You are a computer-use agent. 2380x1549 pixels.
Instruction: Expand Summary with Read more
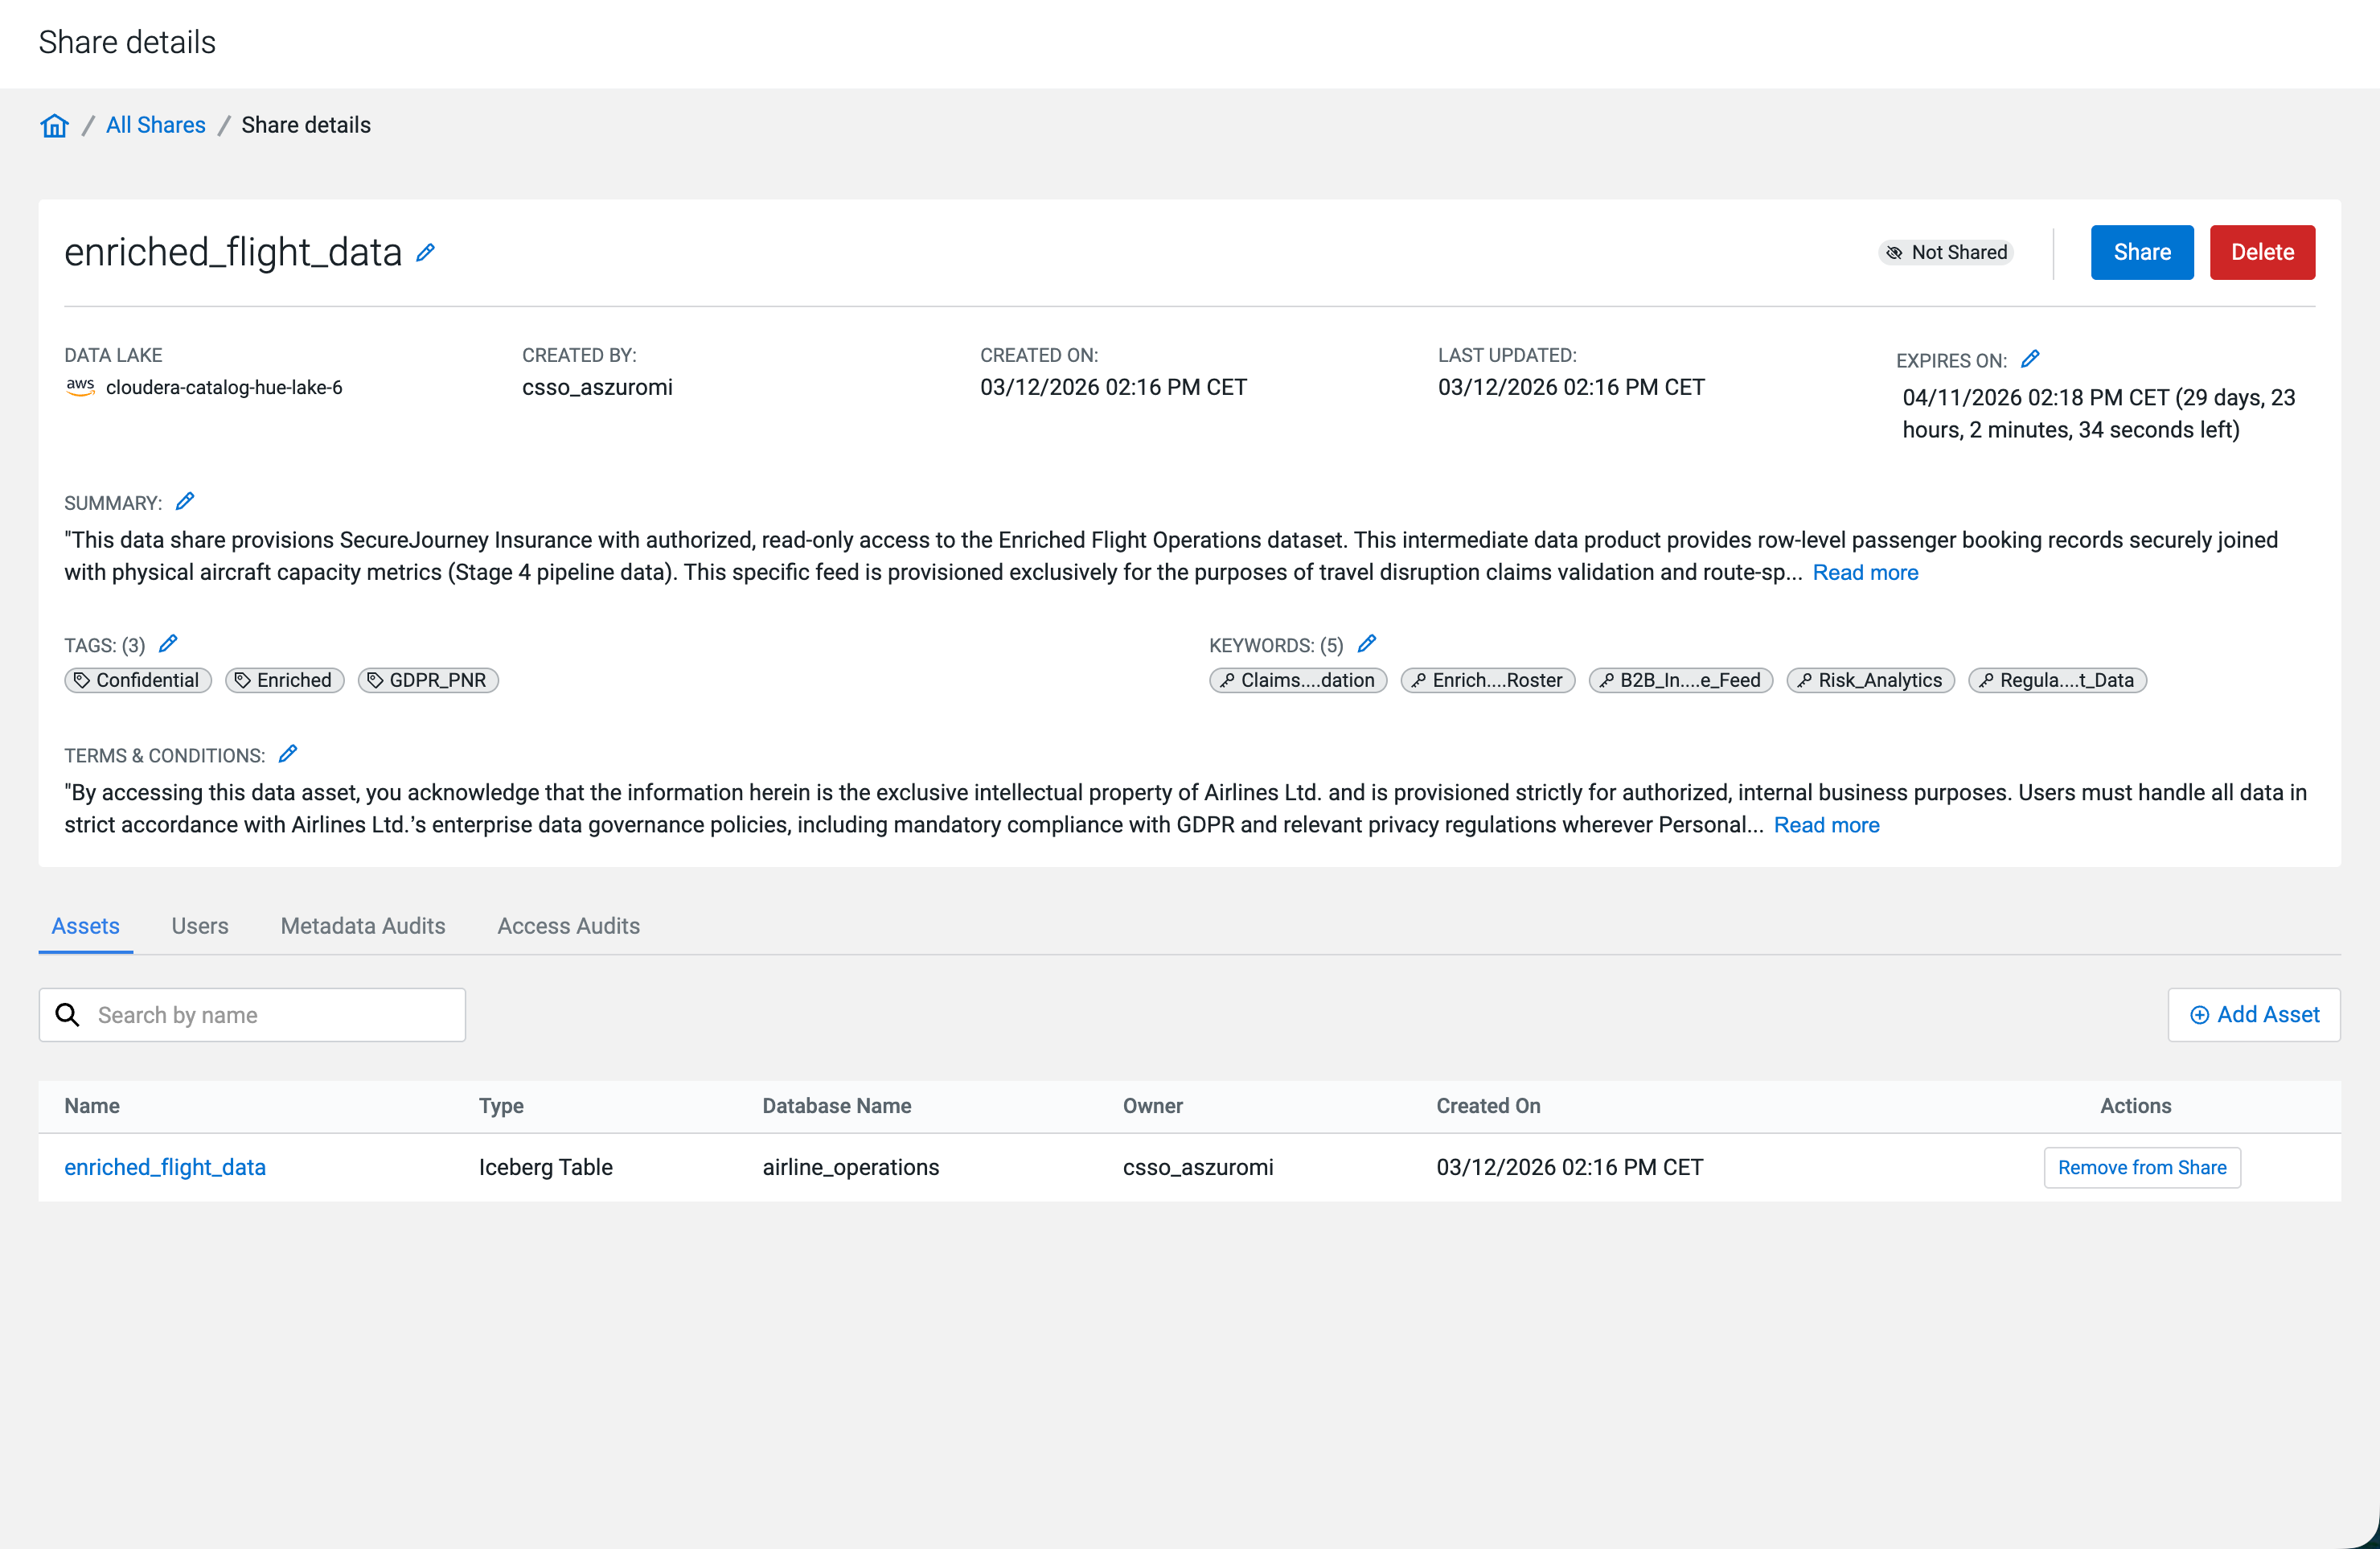click(1865, 572)
